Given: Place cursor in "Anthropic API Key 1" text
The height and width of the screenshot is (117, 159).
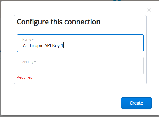Looking at the screenshot, I should click(42, 46).
